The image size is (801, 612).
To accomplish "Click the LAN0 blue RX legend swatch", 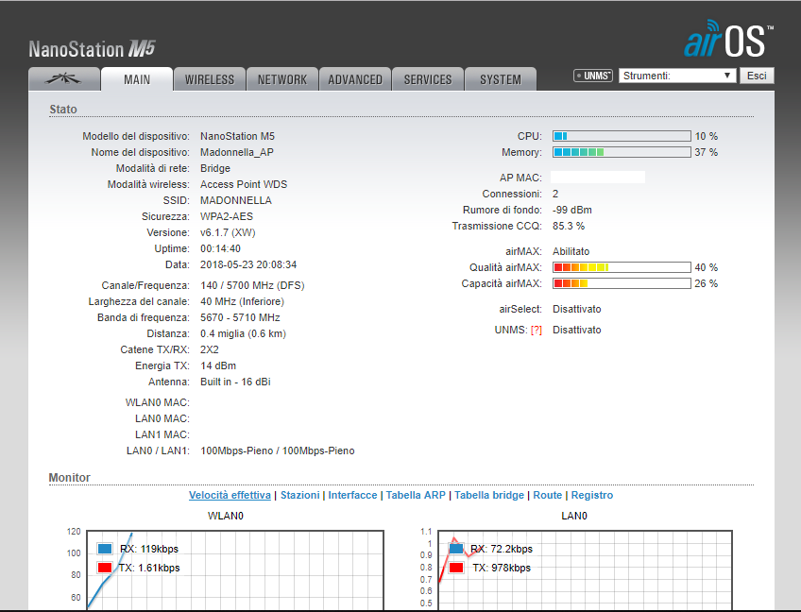I will pyautogui.click(x=456, y=549).
